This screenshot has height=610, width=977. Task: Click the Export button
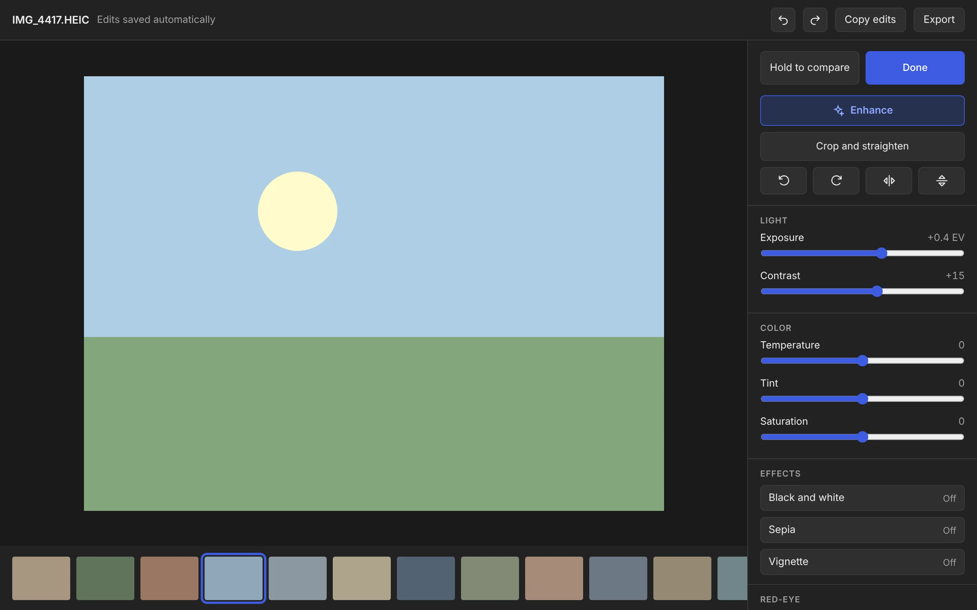939,20
